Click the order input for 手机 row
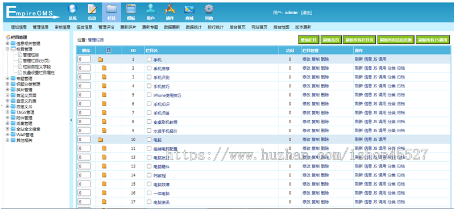This screenshot has height=210, width=455. [84, 60]
